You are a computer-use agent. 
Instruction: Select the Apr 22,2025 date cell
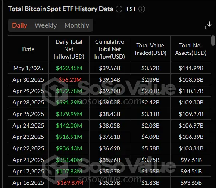[28, 148]
